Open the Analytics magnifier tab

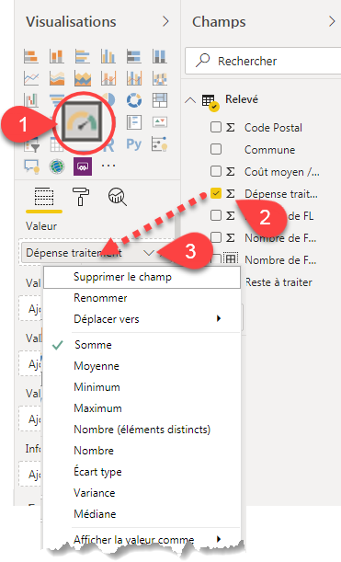pyautogui.click(x=118, y=197)
